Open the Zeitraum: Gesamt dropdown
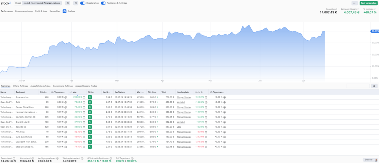This screenshot has width=379, height=163. [x=350, y=9]
